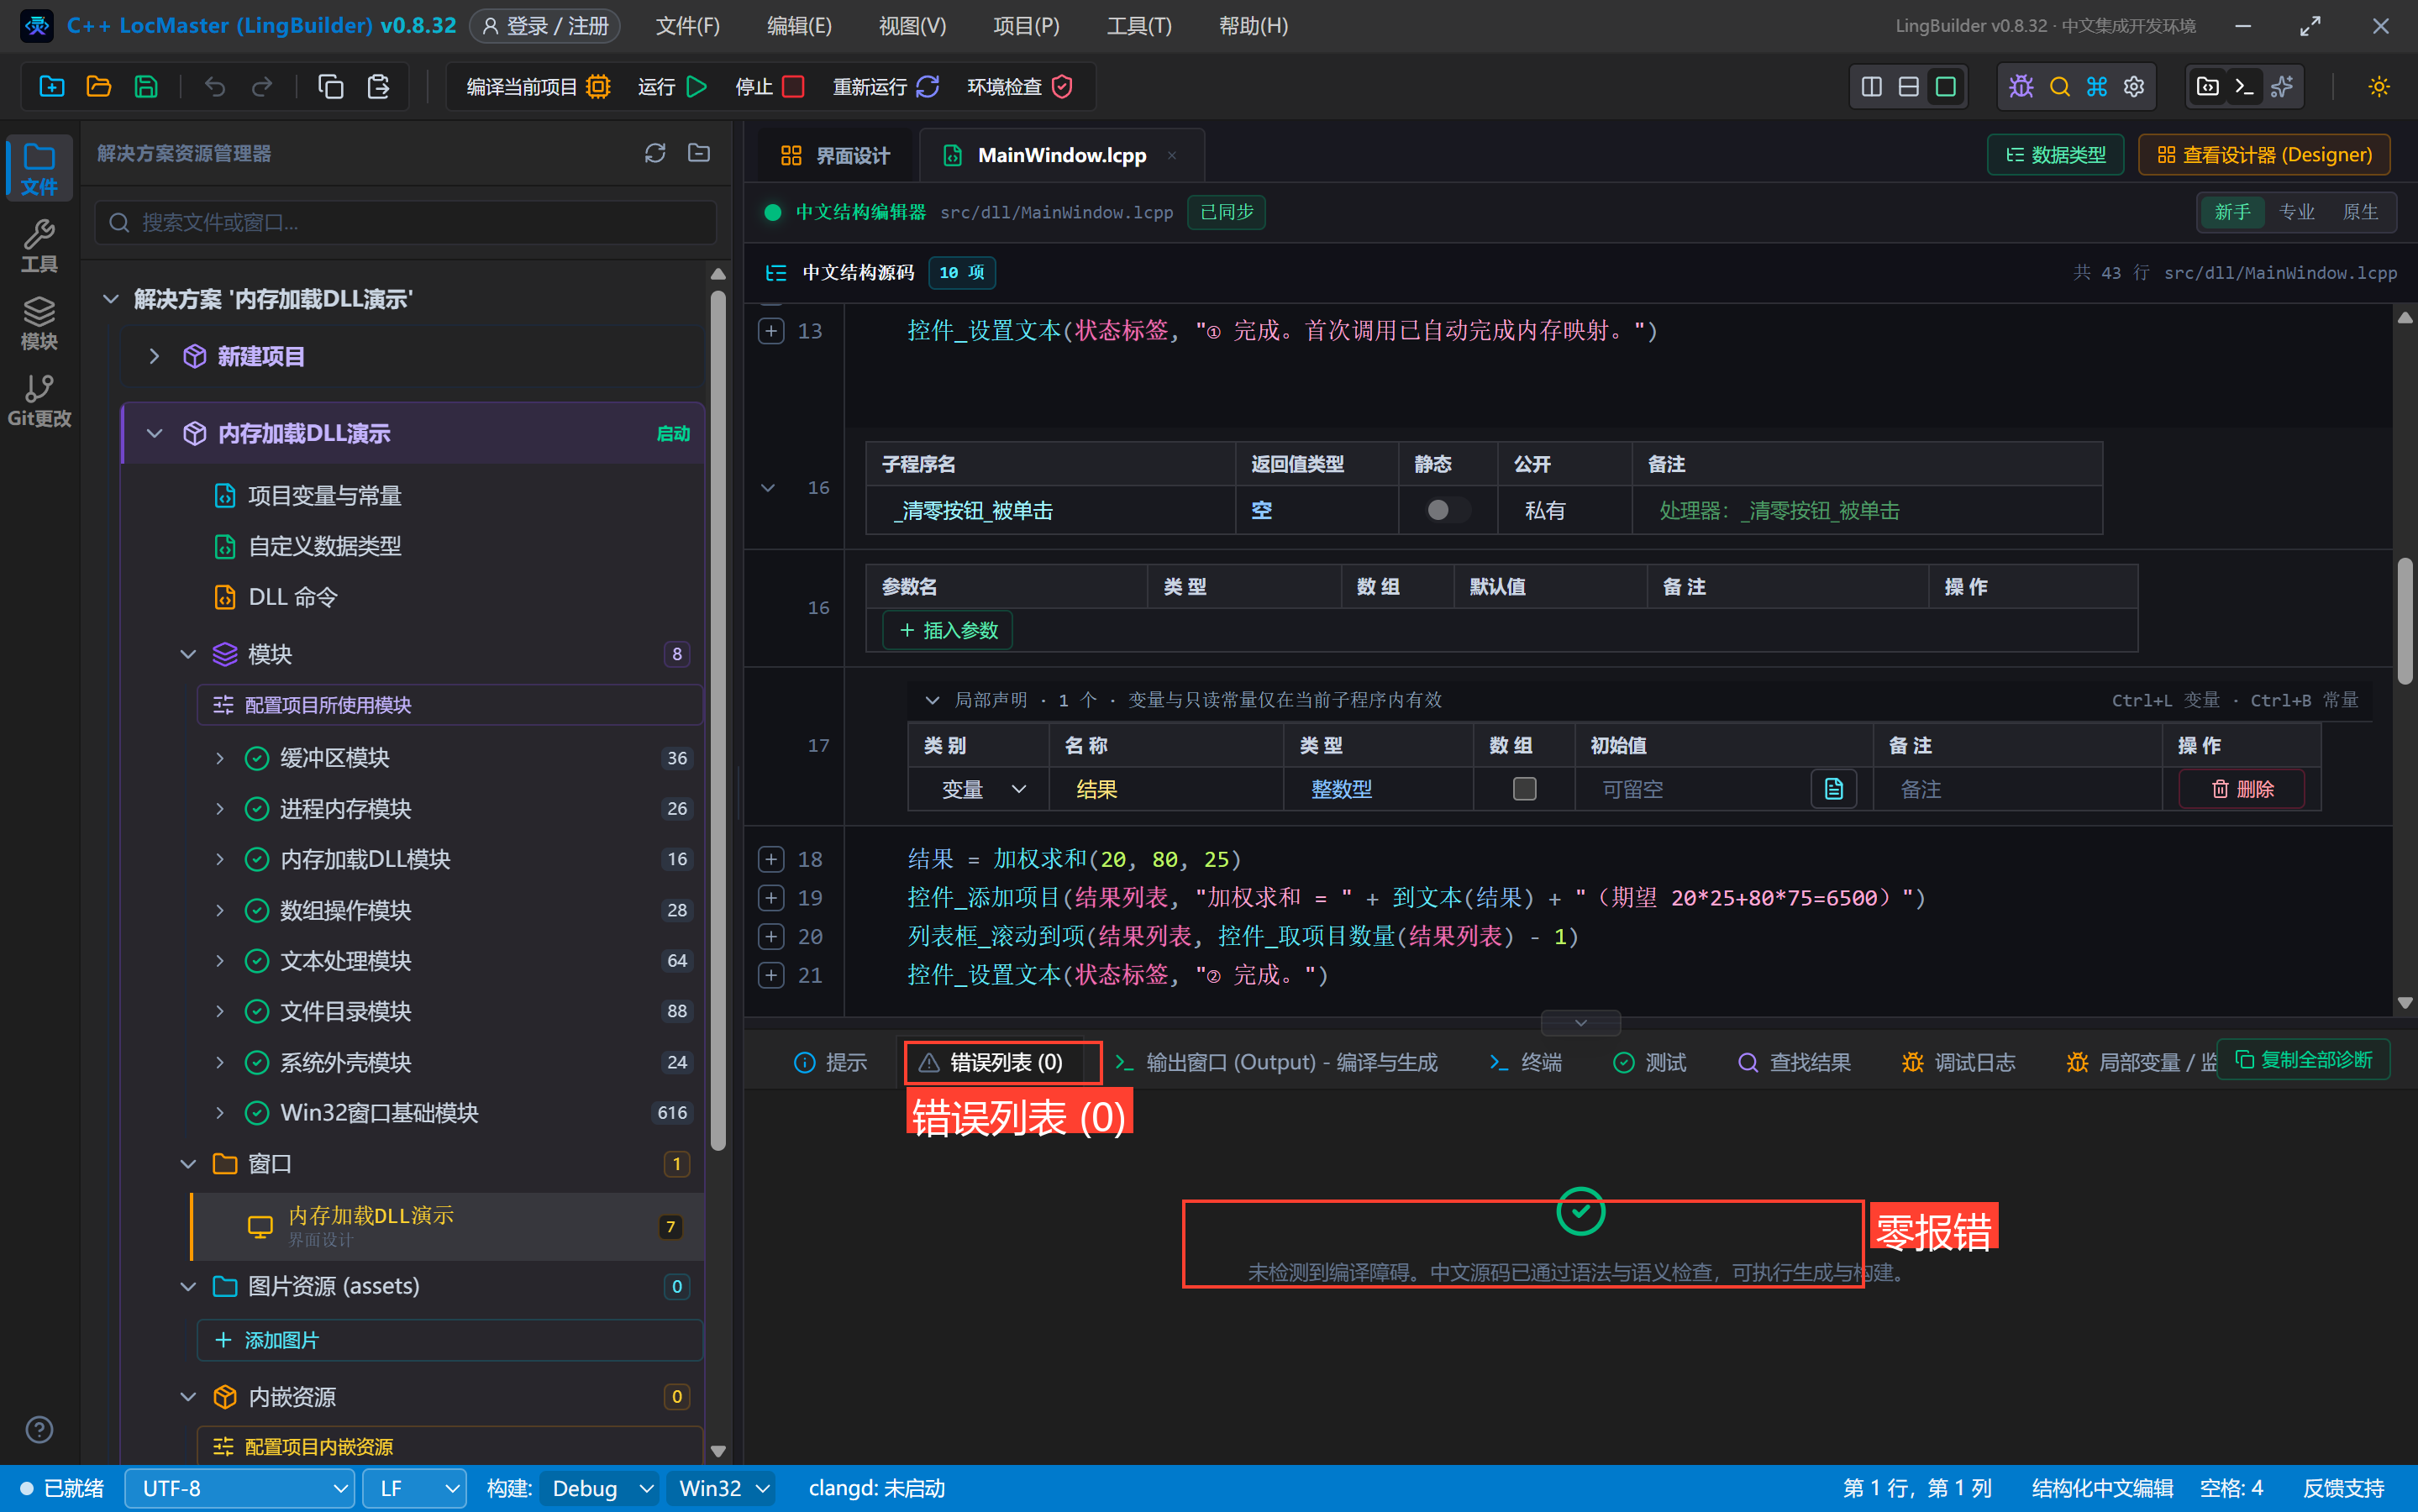
Task: Expand the 缓冲区模块 tree item
Action: point(220,758)
